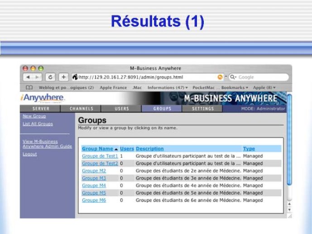Open the Apple (8) bookmark dropdown

click(x=264, y=87)
